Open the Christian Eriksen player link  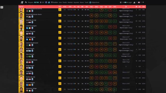[x=32, y=60]
